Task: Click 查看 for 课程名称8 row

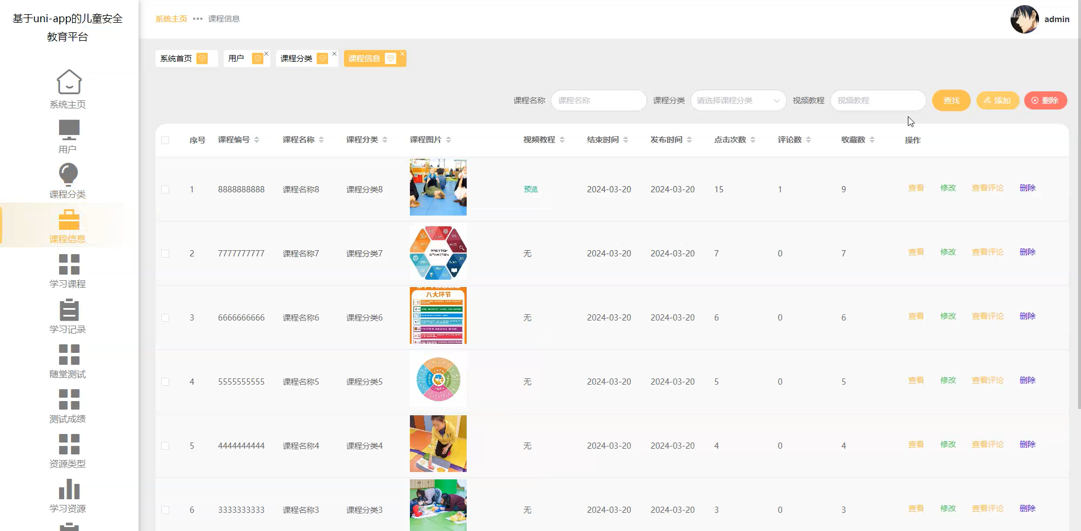Action: (916, 188)
